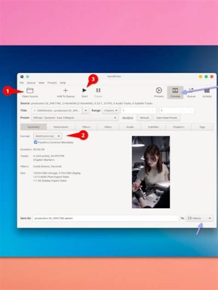
Task: Switch to the Filters tab
Action: point(86,127)
